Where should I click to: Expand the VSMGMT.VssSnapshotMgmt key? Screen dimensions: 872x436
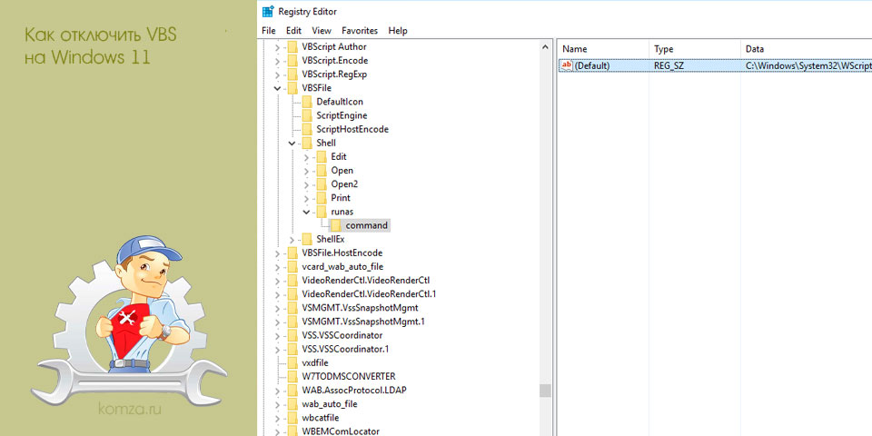point(278,308)
